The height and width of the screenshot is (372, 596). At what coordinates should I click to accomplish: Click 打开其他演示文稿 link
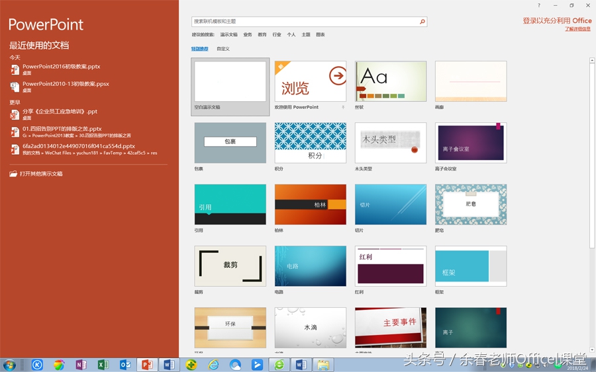click(x=41, y=174)
